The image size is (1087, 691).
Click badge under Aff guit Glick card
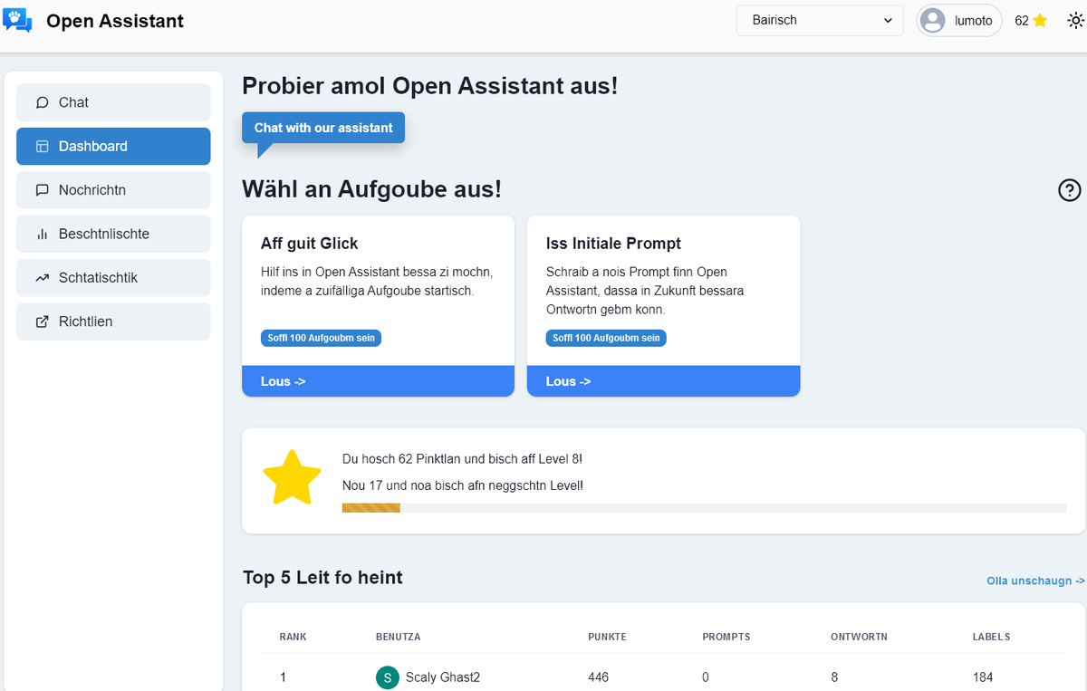tap(321, 338)
